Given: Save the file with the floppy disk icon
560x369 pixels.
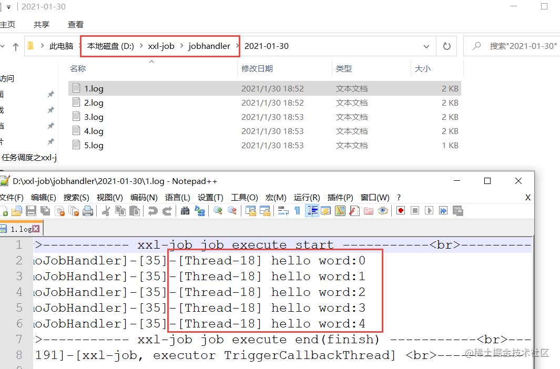Looking at the screenshot, I should tap(31, 211).
